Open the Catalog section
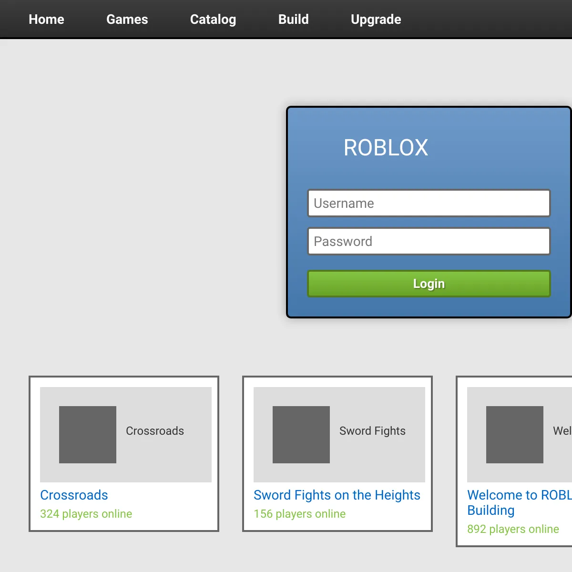The width and height of the screenshot is (572, 572). (x=213, y=19)
